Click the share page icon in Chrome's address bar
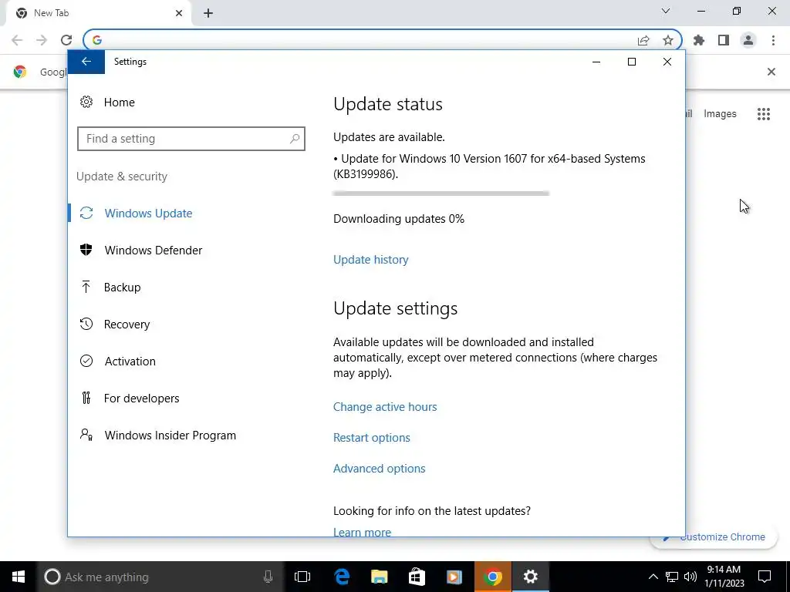The image size is (790, 592). pyautogui.click(x=643, y=40)
